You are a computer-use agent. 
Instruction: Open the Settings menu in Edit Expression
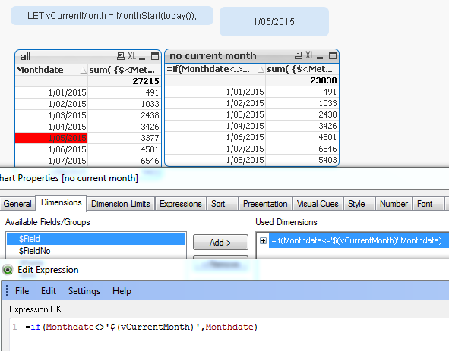[84, 291]
